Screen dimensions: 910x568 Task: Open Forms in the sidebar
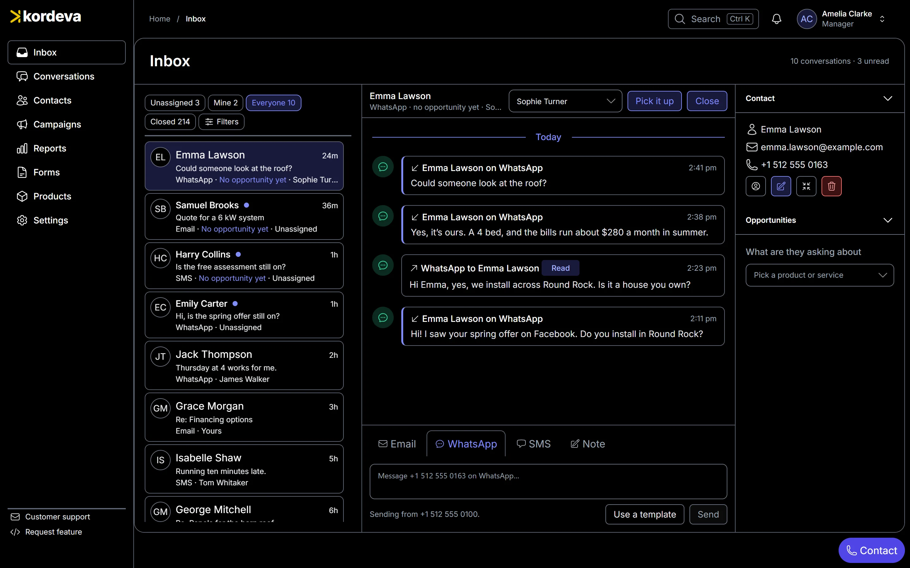click(x=67, y=172)
